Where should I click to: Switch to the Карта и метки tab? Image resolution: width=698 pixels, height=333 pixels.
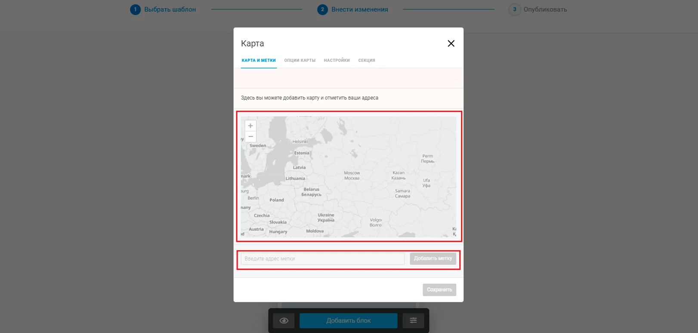pyautogui.click(x=259, y=61)
